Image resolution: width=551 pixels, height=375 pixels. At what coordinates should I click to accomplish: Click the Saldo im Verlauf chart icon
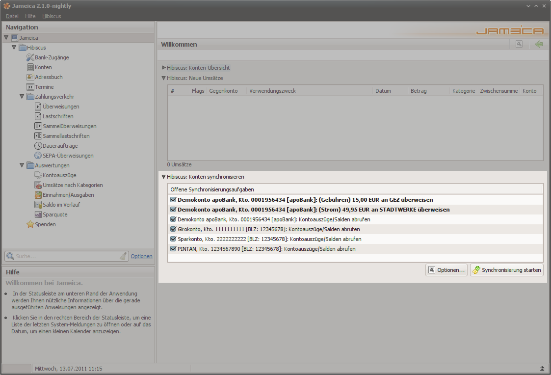pos(38,205)
